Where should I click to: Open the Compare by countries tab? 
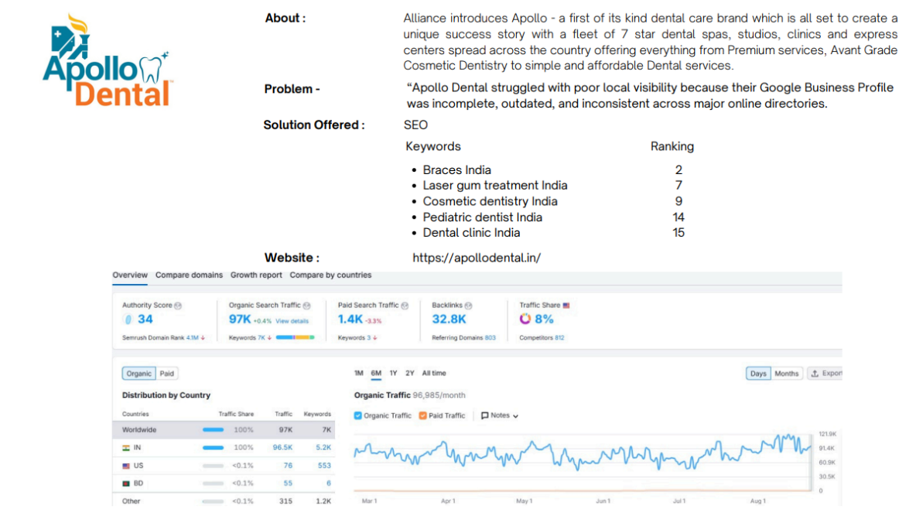(x=330, y=275)
